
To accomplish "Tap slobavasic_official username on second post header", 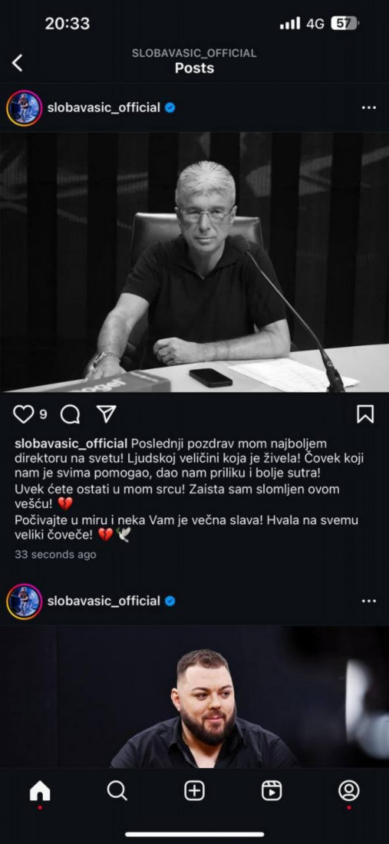I will point(104,601).
